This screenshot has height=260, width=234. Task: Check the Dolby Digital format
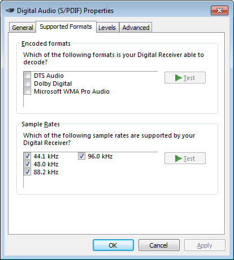click(28, 83)
